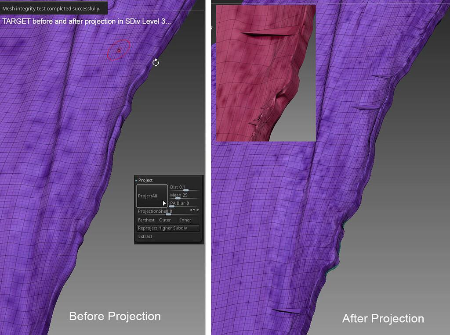This screenshot has width=450, height=335.
Task: Click the PA Blur slider handle
Action: coord(171,207)
